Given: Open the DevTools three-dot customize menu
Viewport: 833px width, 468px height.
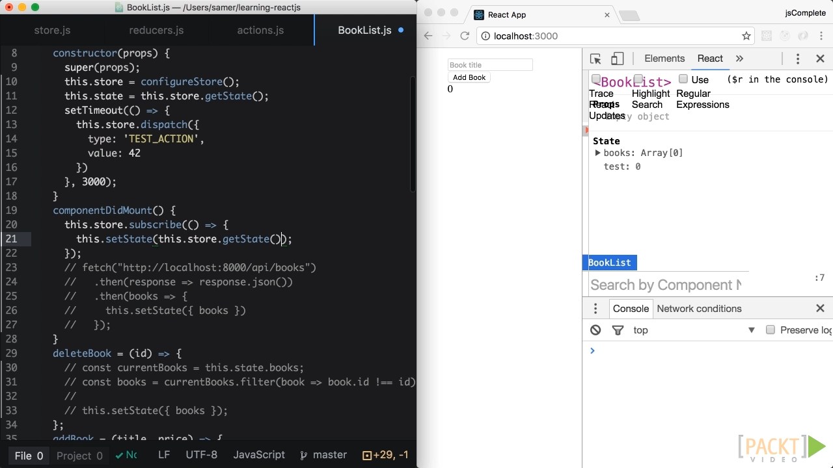Looking at the screenshot, I should tap(798, 58).
